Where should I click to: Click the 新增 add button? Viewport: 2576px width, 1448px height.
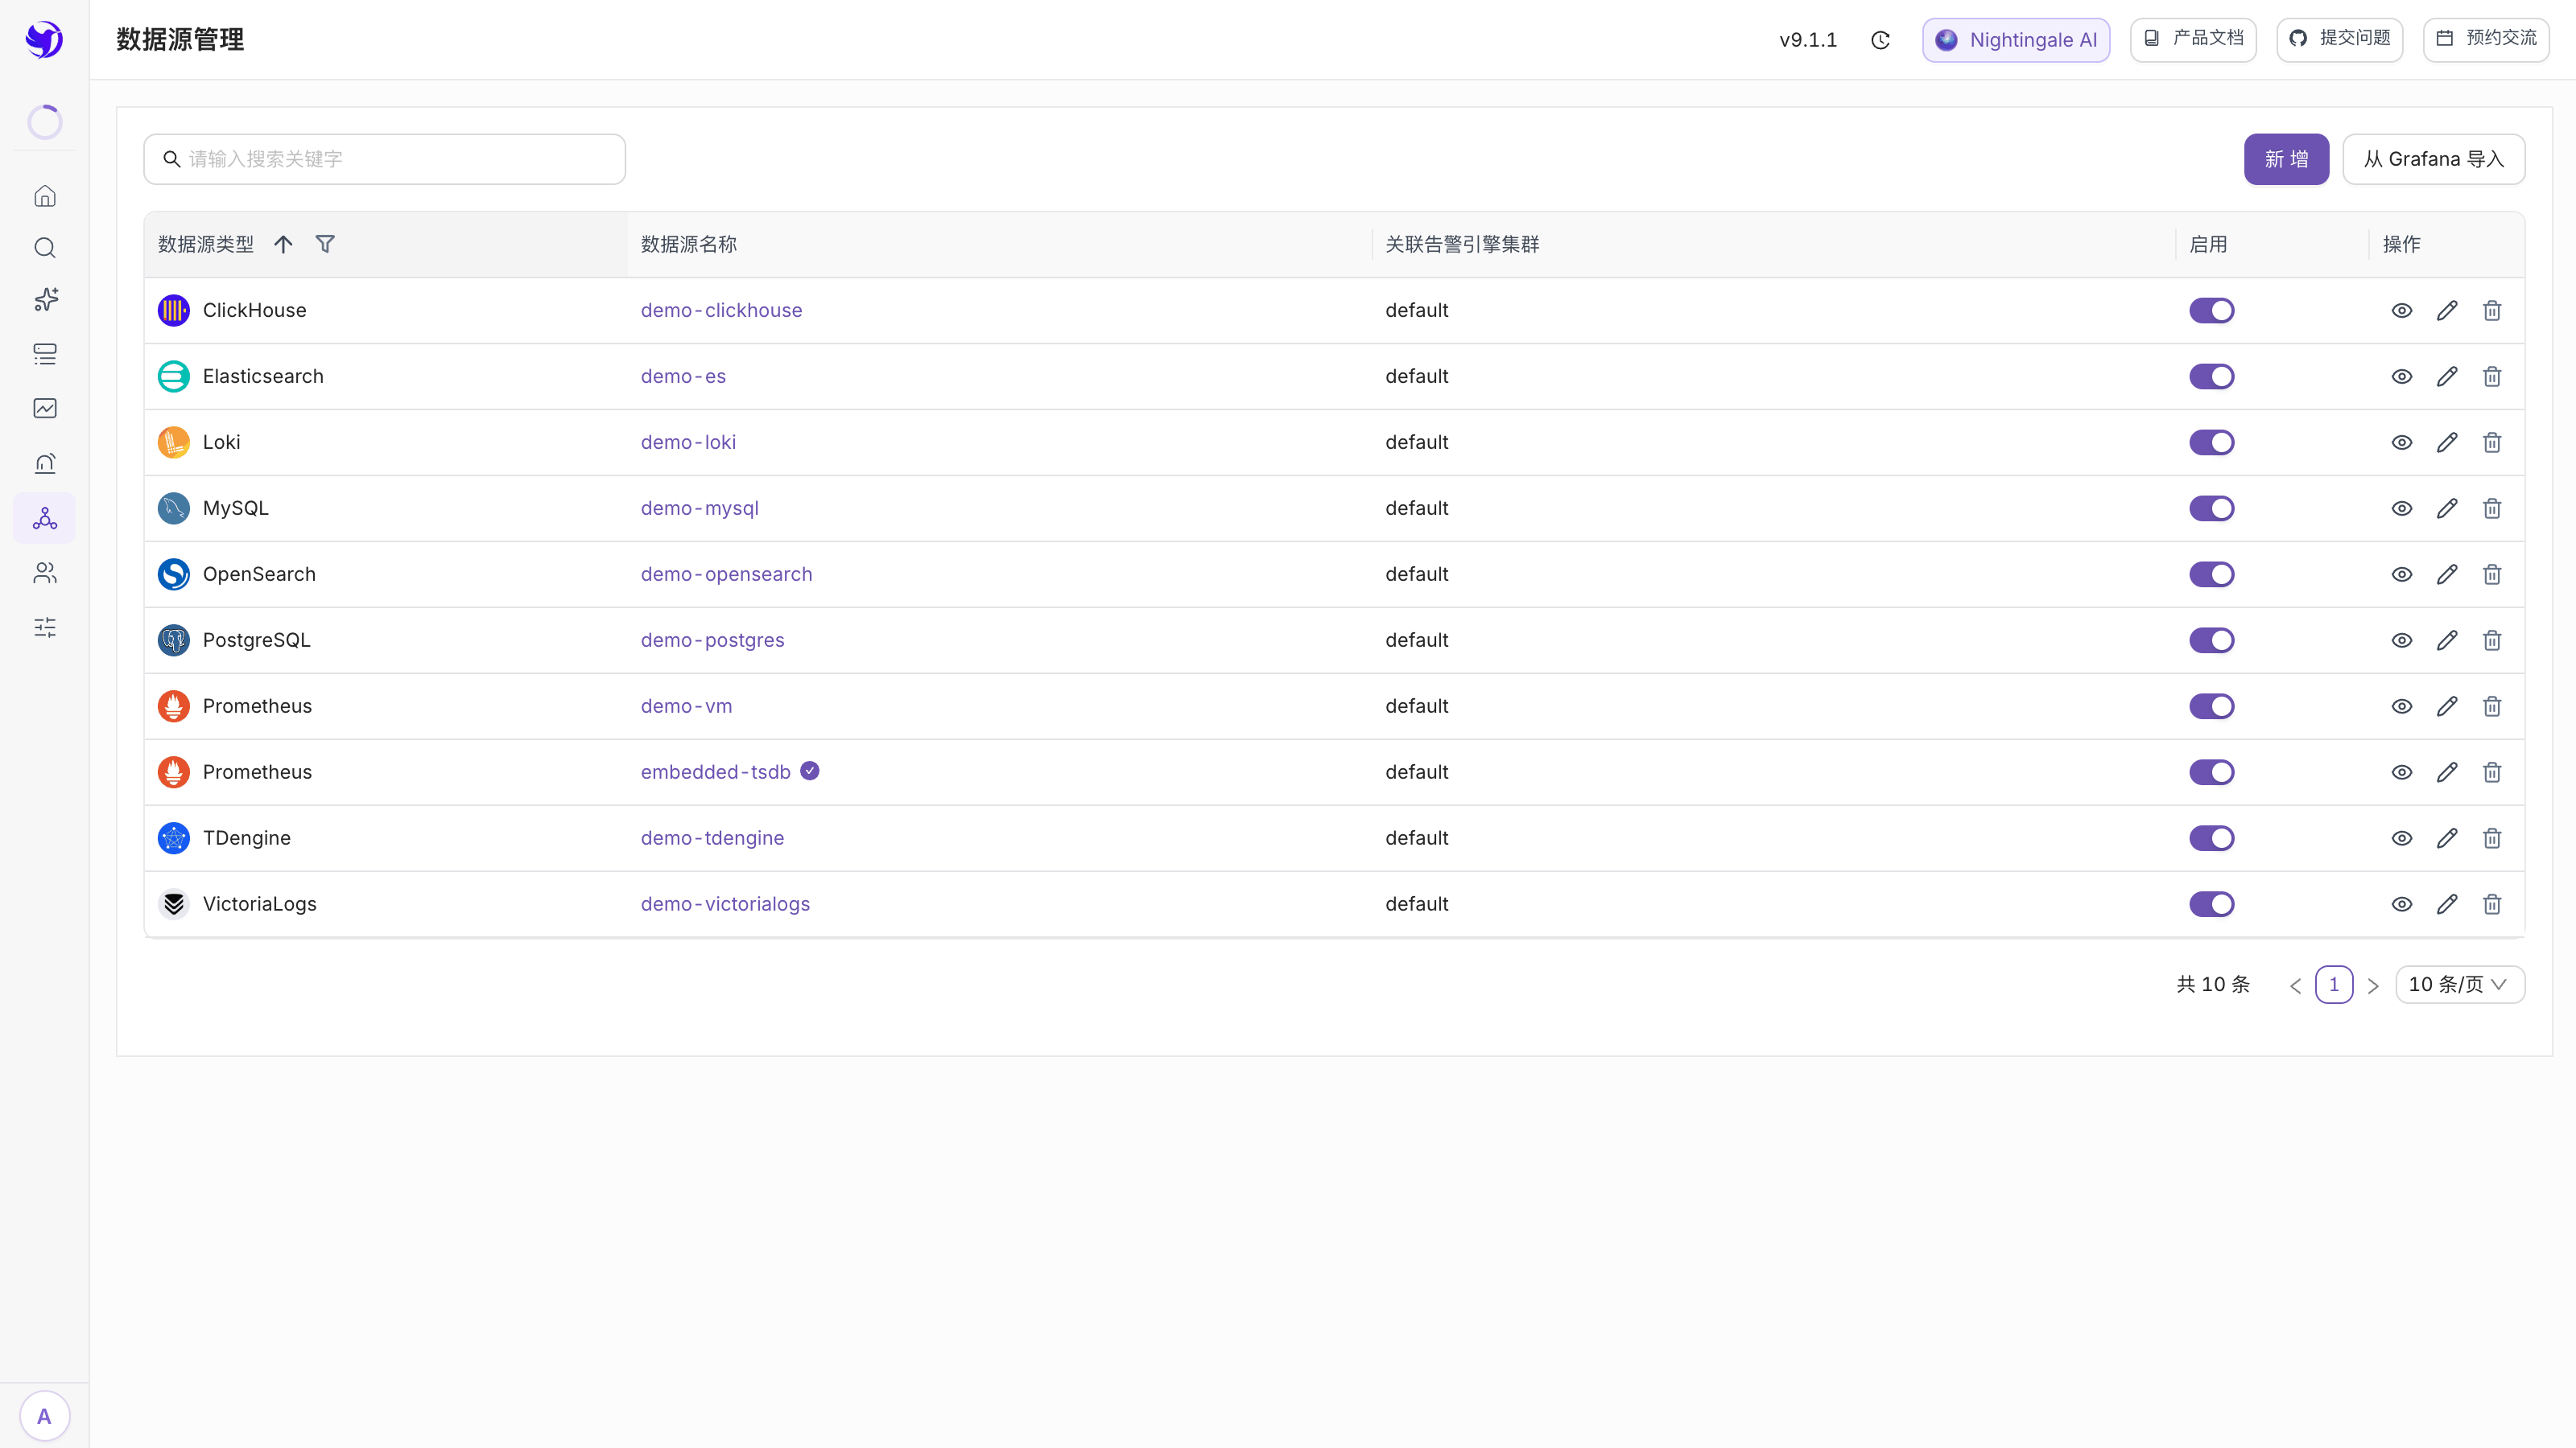pyautogui.click(x=2286, y=159)
